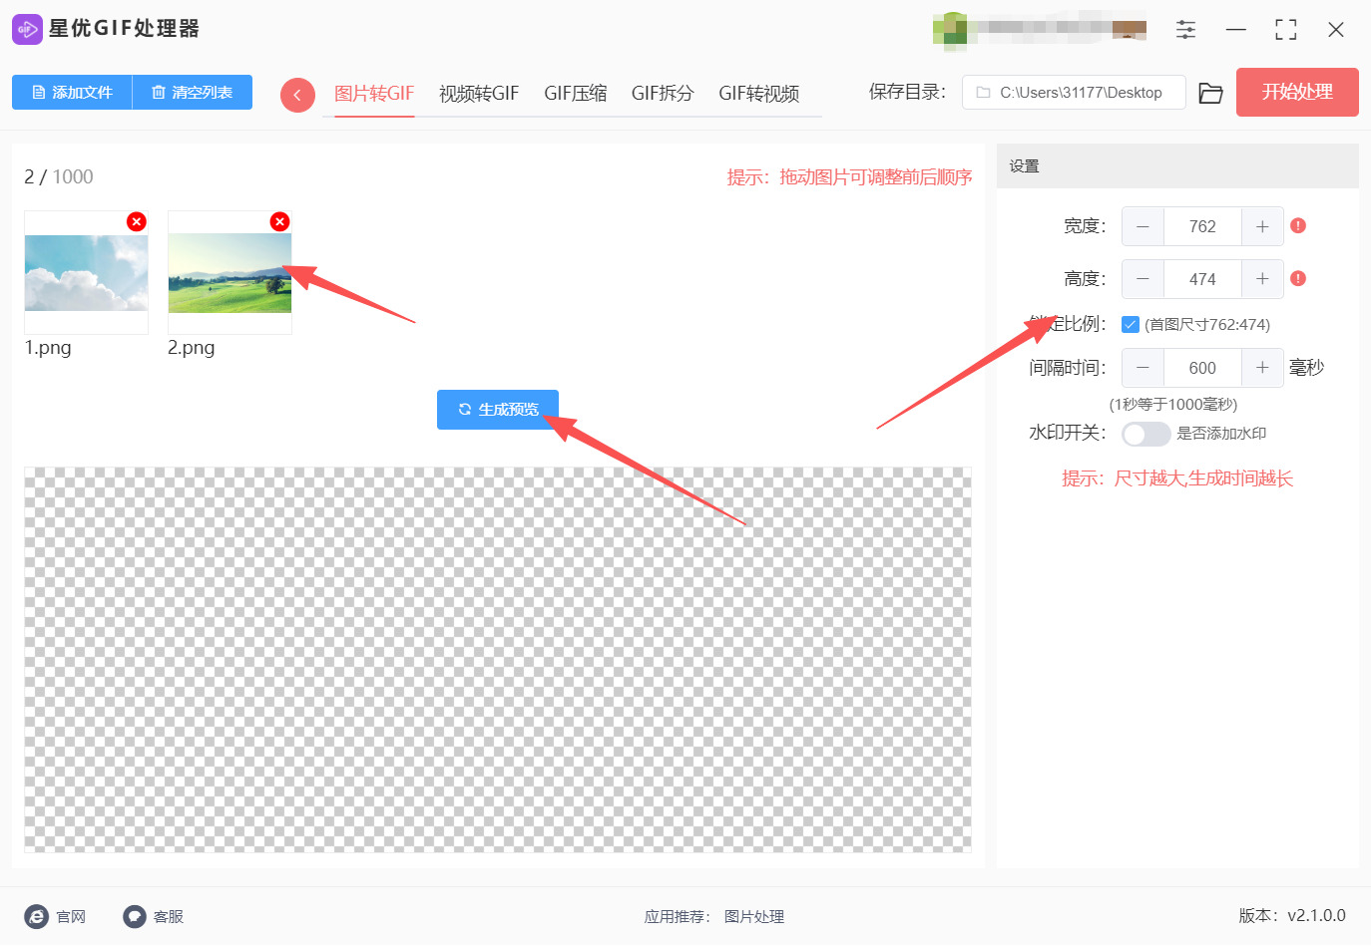Viewport: 1371px width, 946px height.
Task: Collapse the tab bar with the red chevron
Action: click(297, 93)
